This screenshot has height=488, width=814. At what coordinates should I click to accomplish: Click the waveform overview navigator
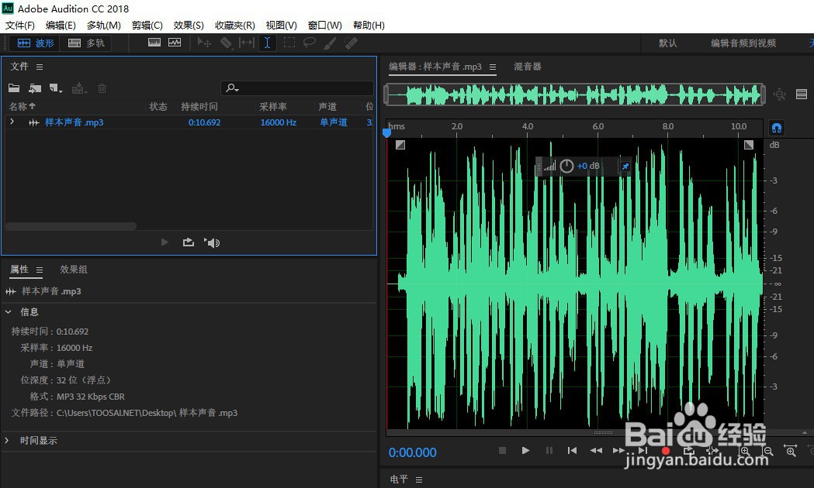pos(574,95)
